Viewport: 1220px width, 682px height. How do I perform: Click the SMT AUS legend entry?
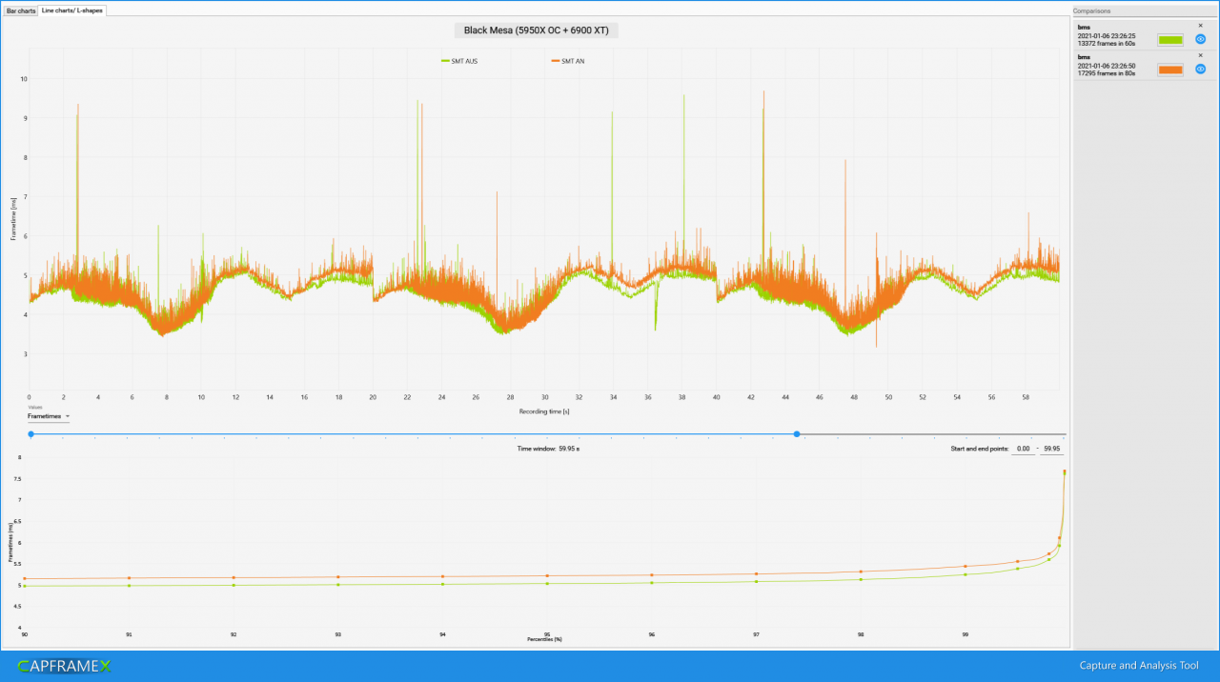[x=459, y=61]
